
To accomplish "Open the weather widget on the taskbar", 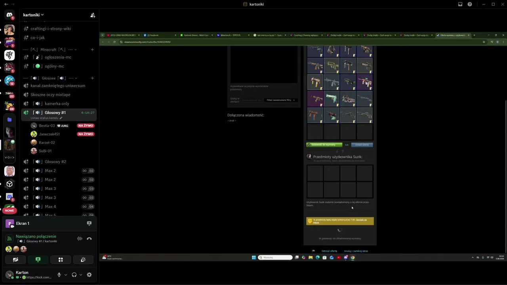I will [x=112, y=257].
